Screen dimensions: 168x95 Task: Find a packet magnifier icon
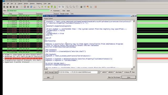pos(39,7)
